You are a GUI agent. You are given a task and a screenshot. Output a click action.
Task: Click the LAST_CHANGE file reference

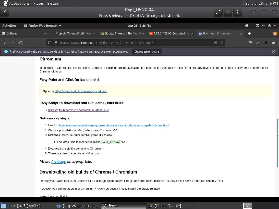pos(111,142)
